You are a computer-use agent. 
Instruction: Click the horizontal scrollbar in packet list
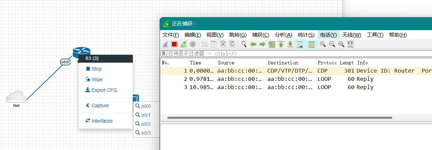[280, 118]
